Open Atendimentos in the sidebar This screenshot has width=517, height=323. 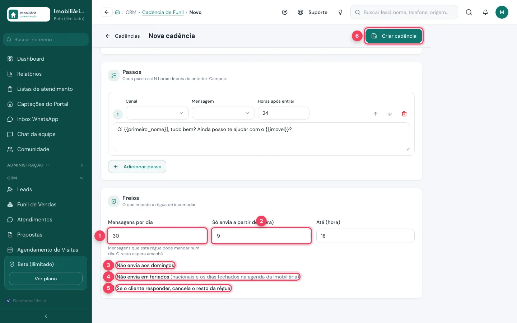click(46, 220)
